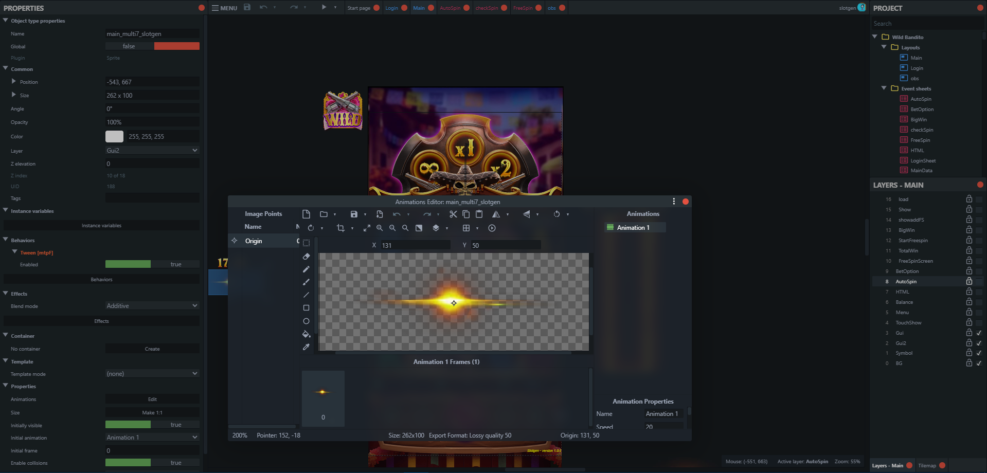Toggle visibility checkbox of BG layer
The height and width of the screenshot is (473, 987).
click(979, 363)
